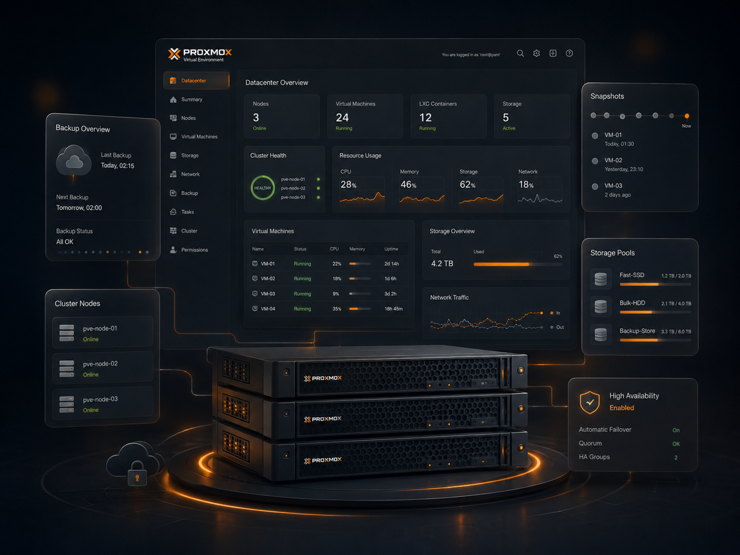This screenshot has width=740, height=555.
Task: Click the Storage Overview used bar at 62%
Action: pyautogui.click(x=517, y=264)
